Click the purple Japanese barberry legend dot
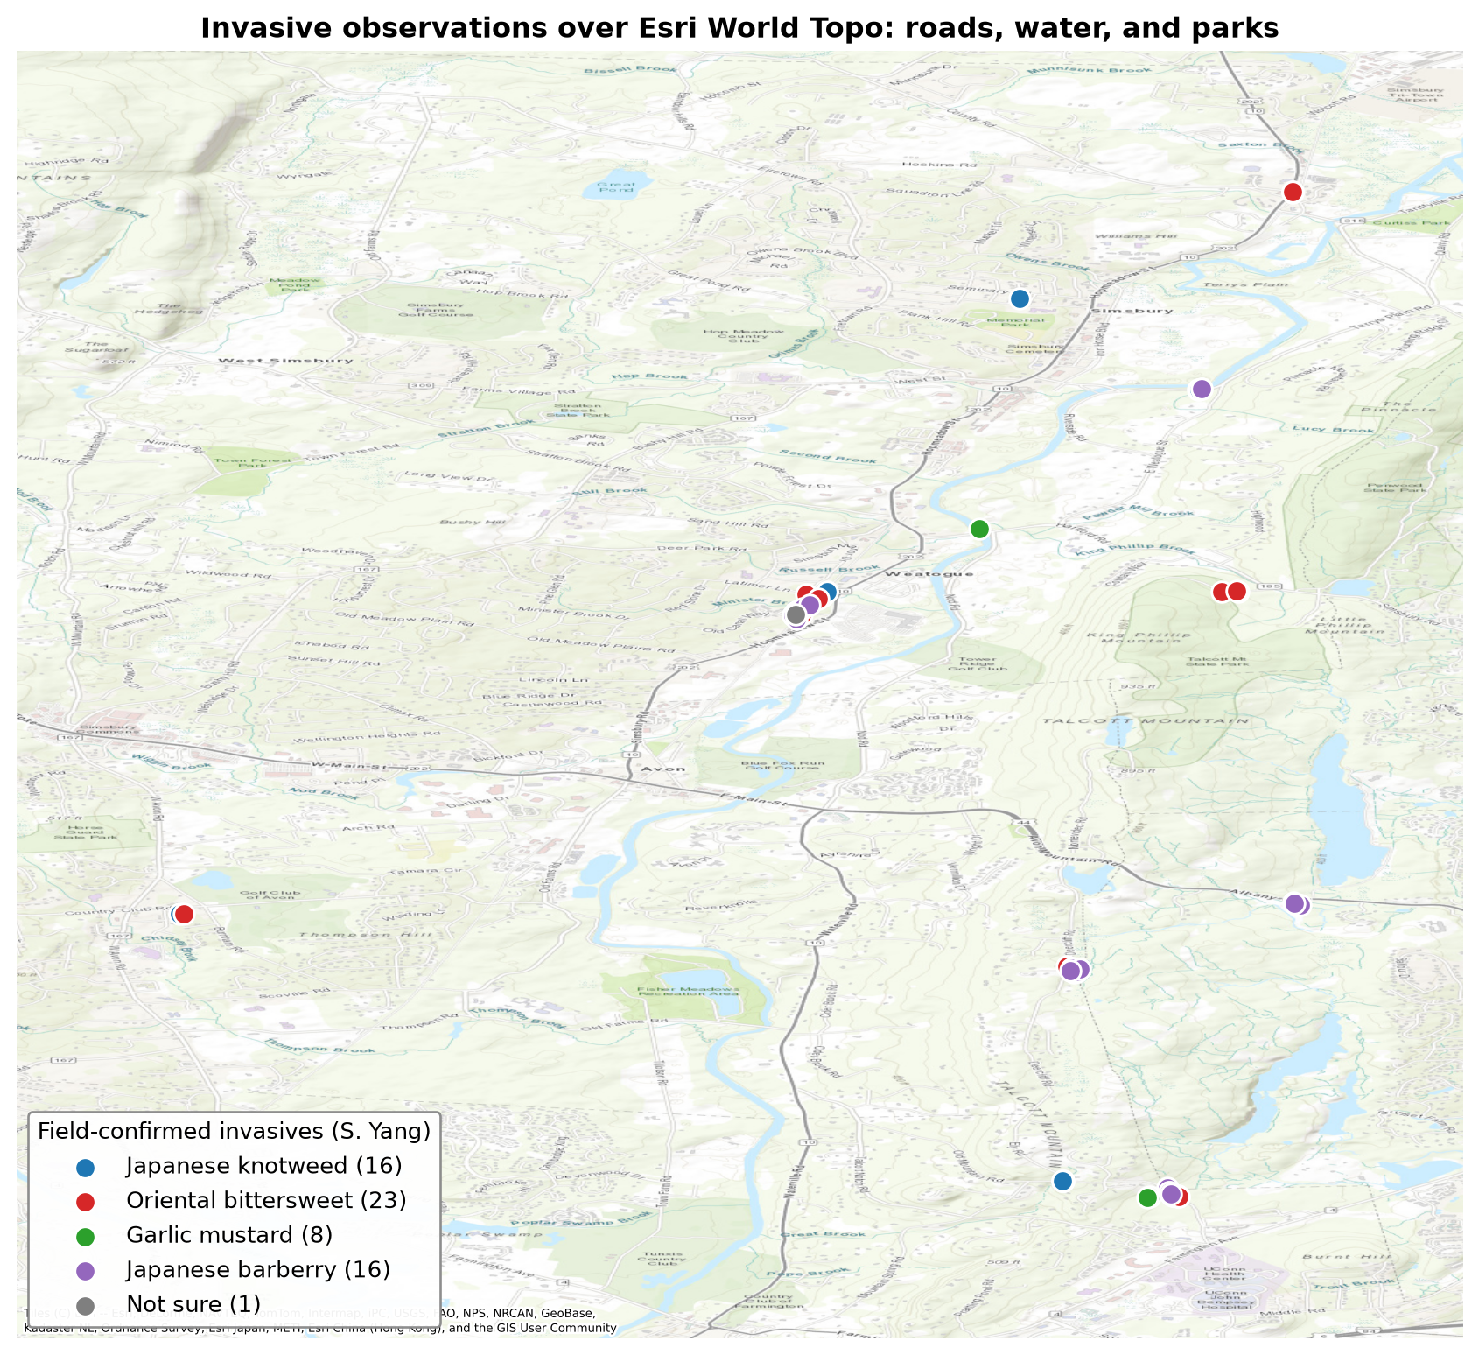 [x=86, y=1270]
